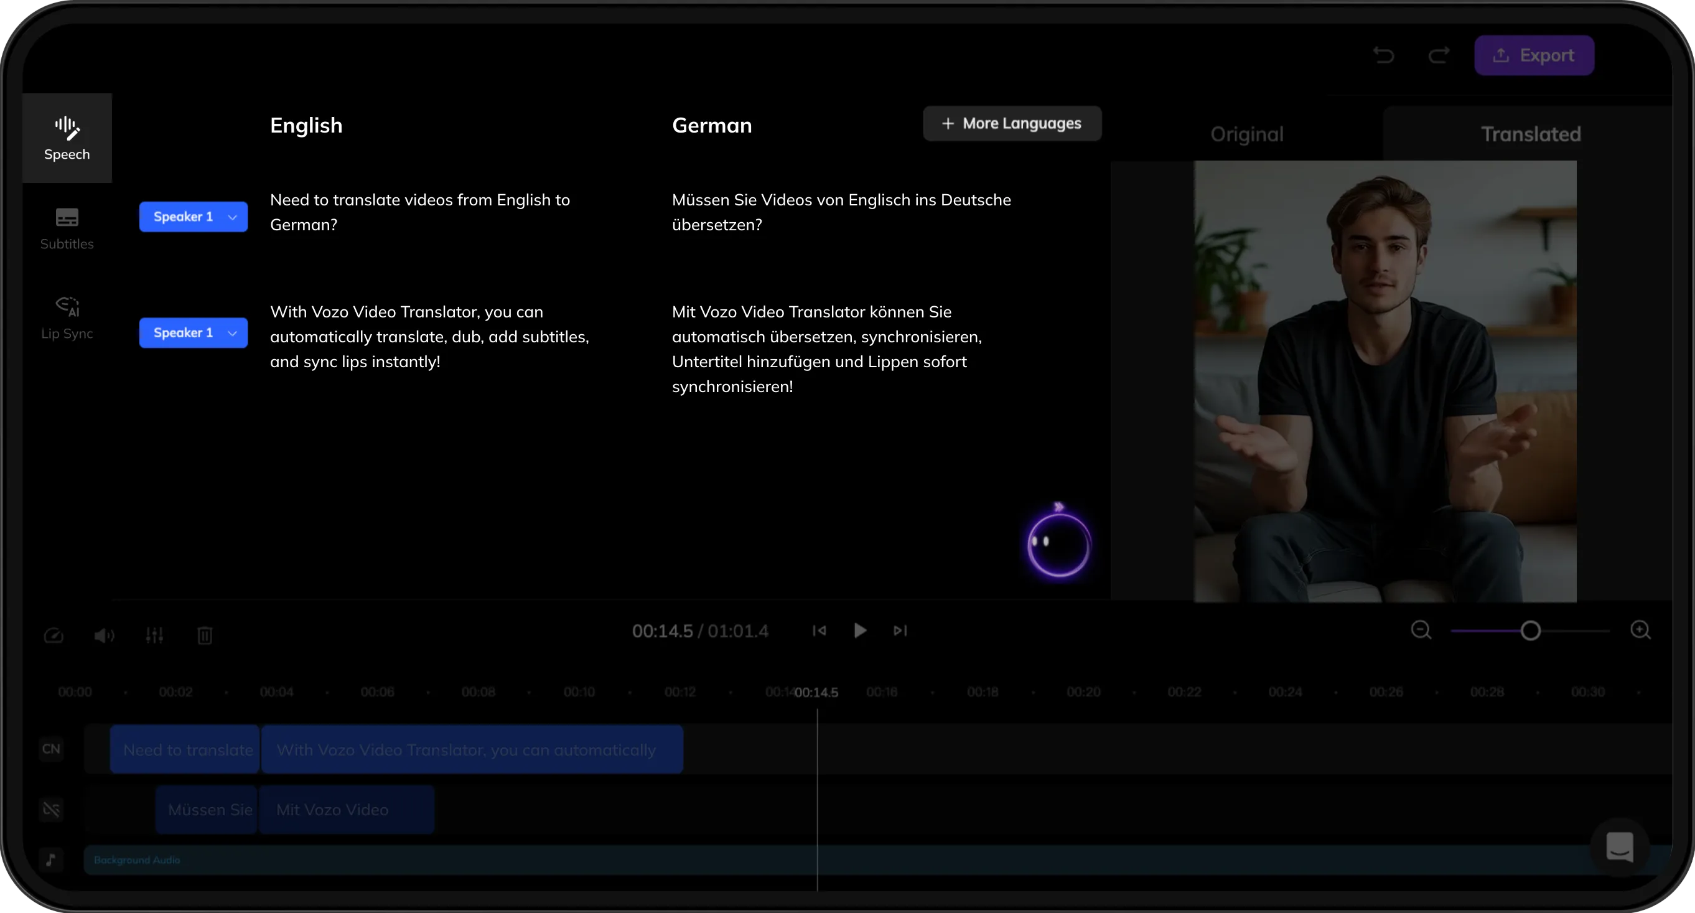Click the volume speaker icon
This screenshot has height=913, width=1695.
pos(104,635)
